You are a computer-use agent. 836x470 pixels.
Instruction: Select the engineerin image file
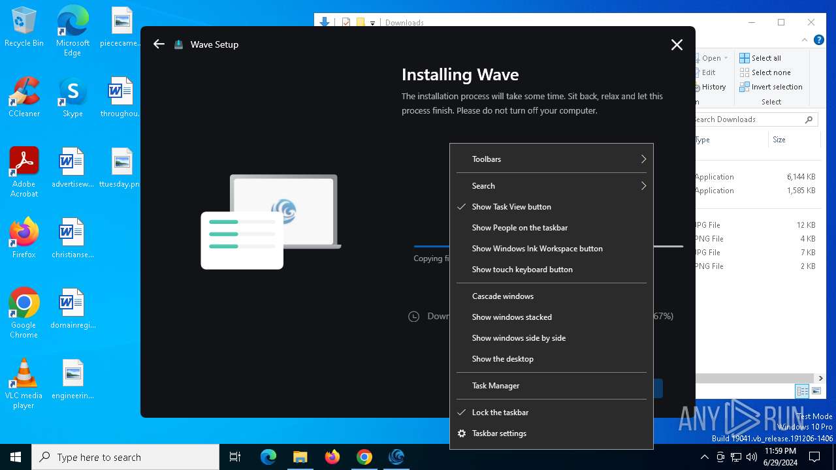(x=72, y=380)
